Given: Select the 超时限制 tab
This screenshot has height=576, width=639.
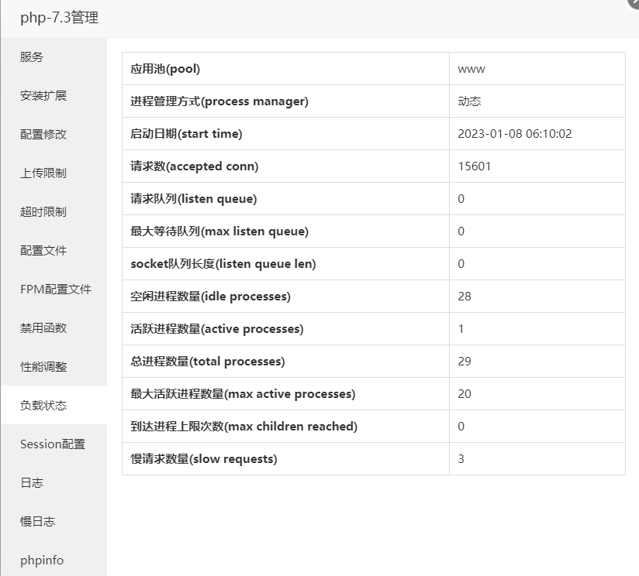Looking at the screenshot, I should pyautogui.click(x=54, y=211).
